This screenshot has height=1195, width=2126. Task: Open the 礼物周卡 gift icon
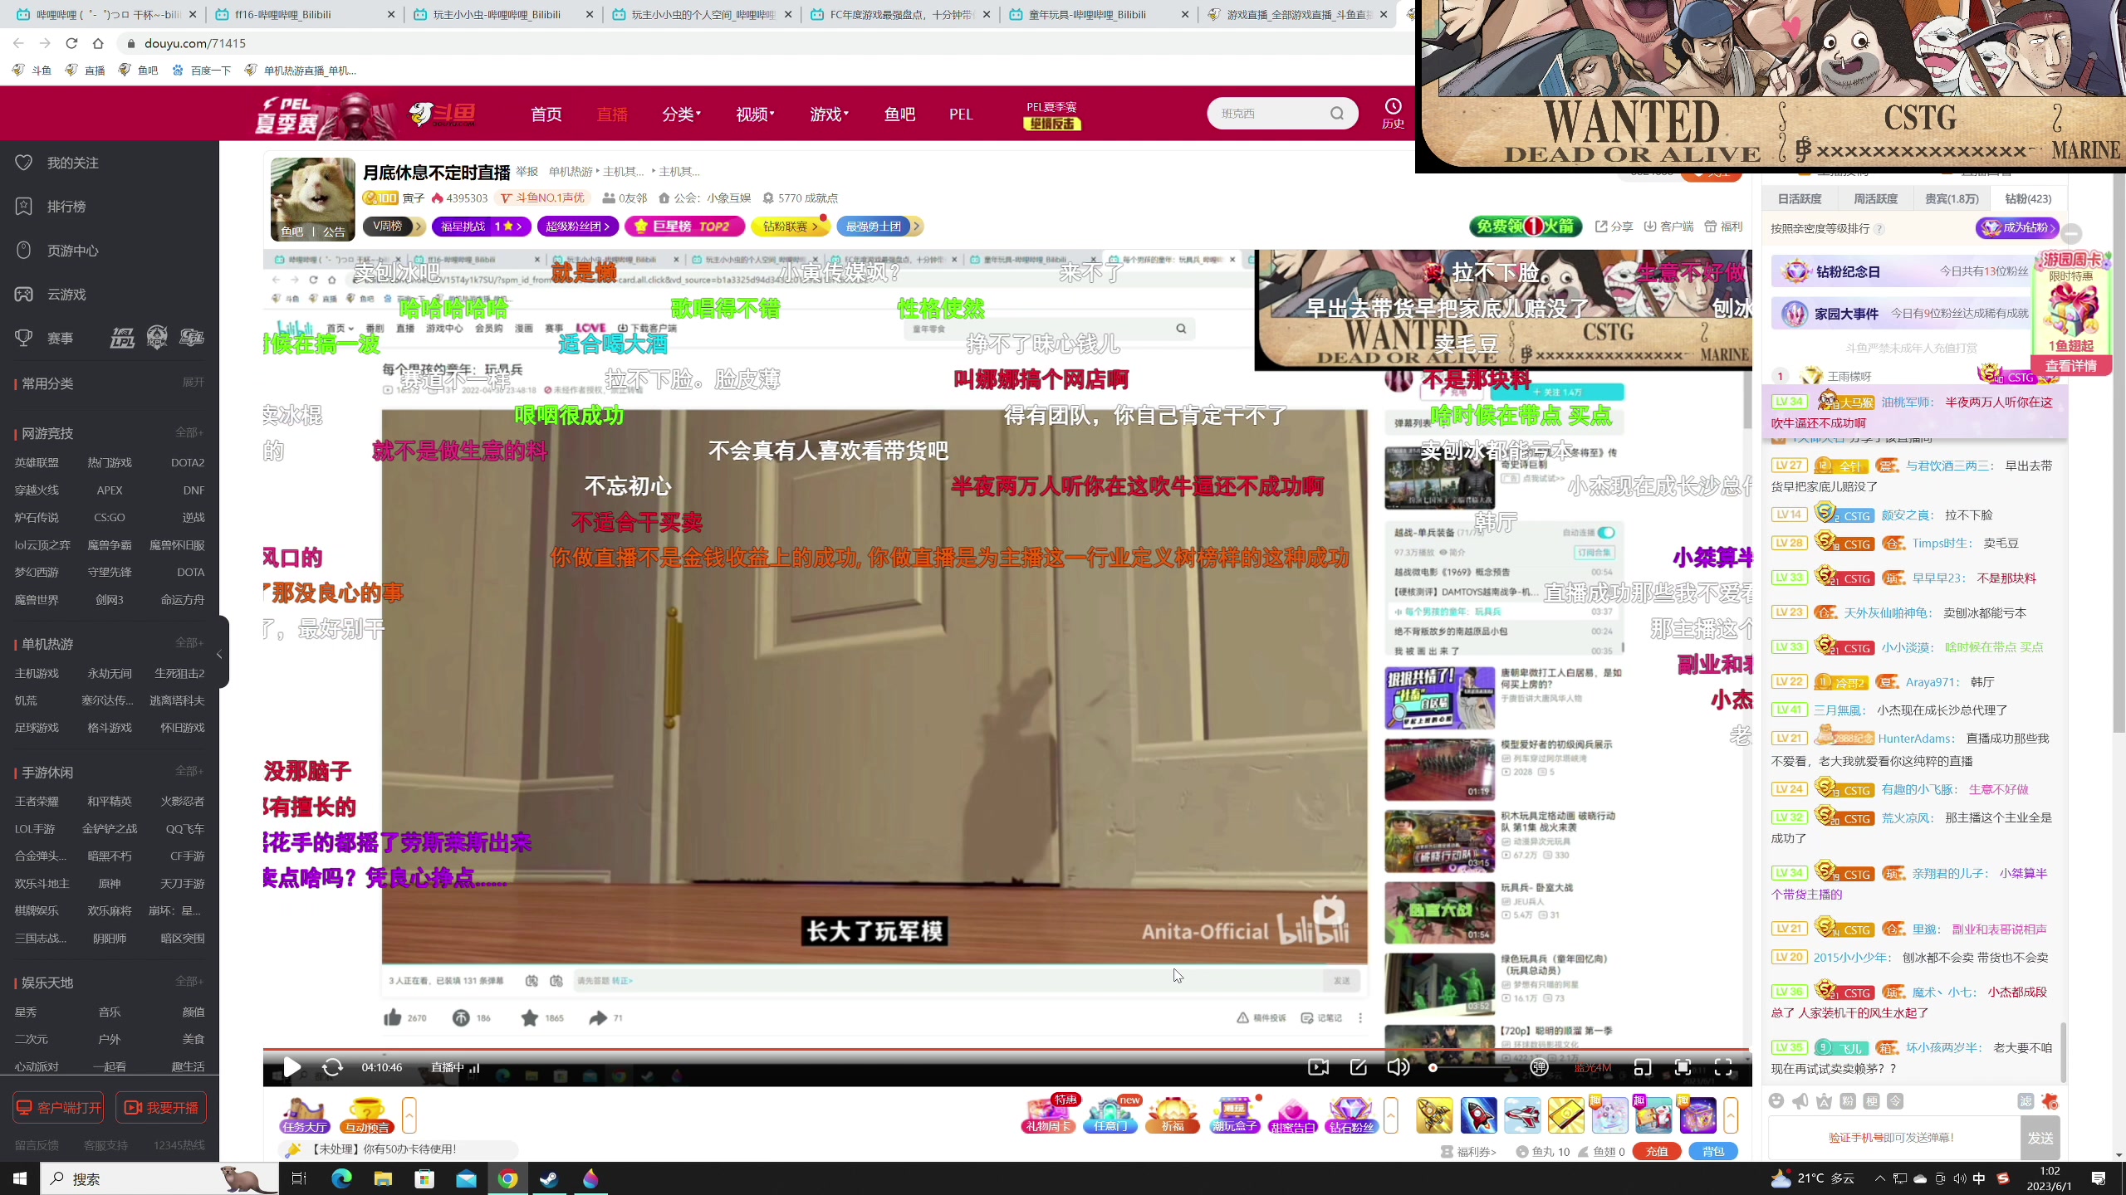[1050, 1115]
